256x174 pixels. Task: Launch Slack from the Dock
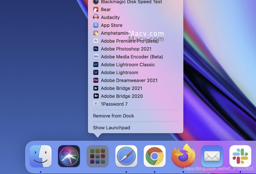240,156
